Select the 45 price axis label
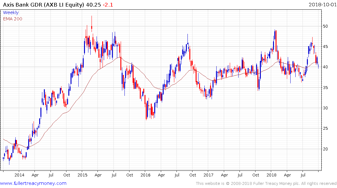Screen dimensions: 337x188 point(326,47)
